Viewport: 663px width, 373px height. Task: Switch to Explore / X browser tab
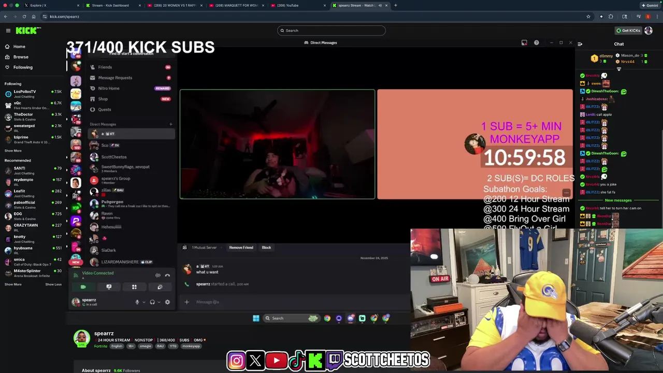point(52,5)
